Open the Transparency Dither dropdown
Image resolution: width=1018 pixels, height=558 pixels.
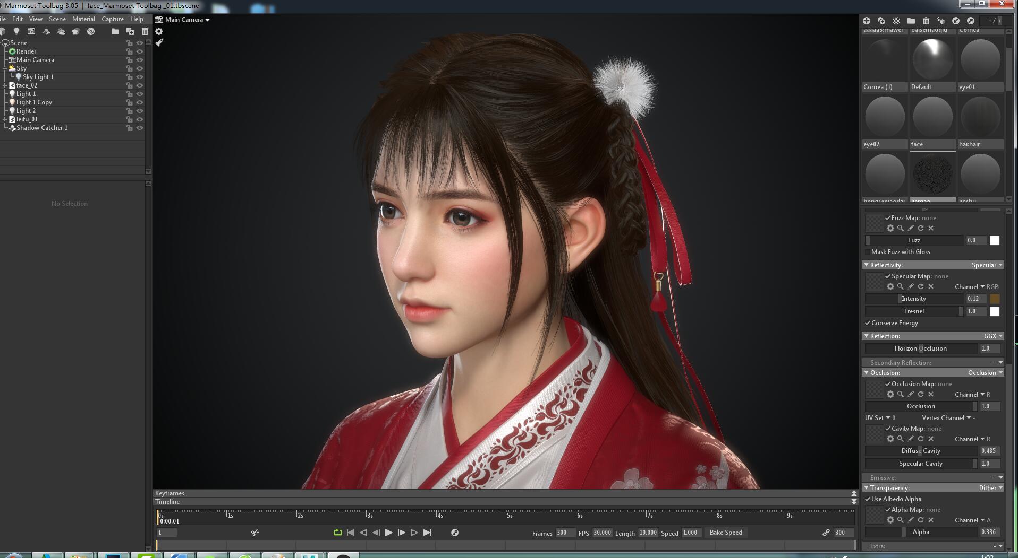[990, 488]
